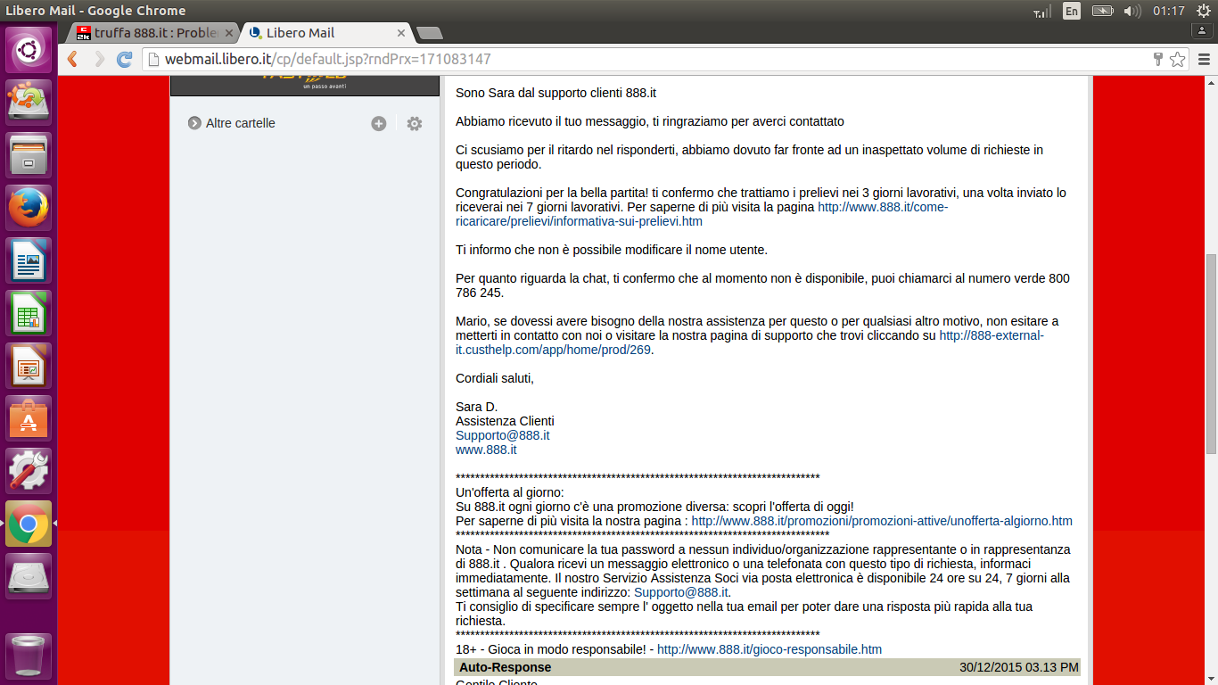
Task: Bookmark this page with the star
Action: 1177,60
